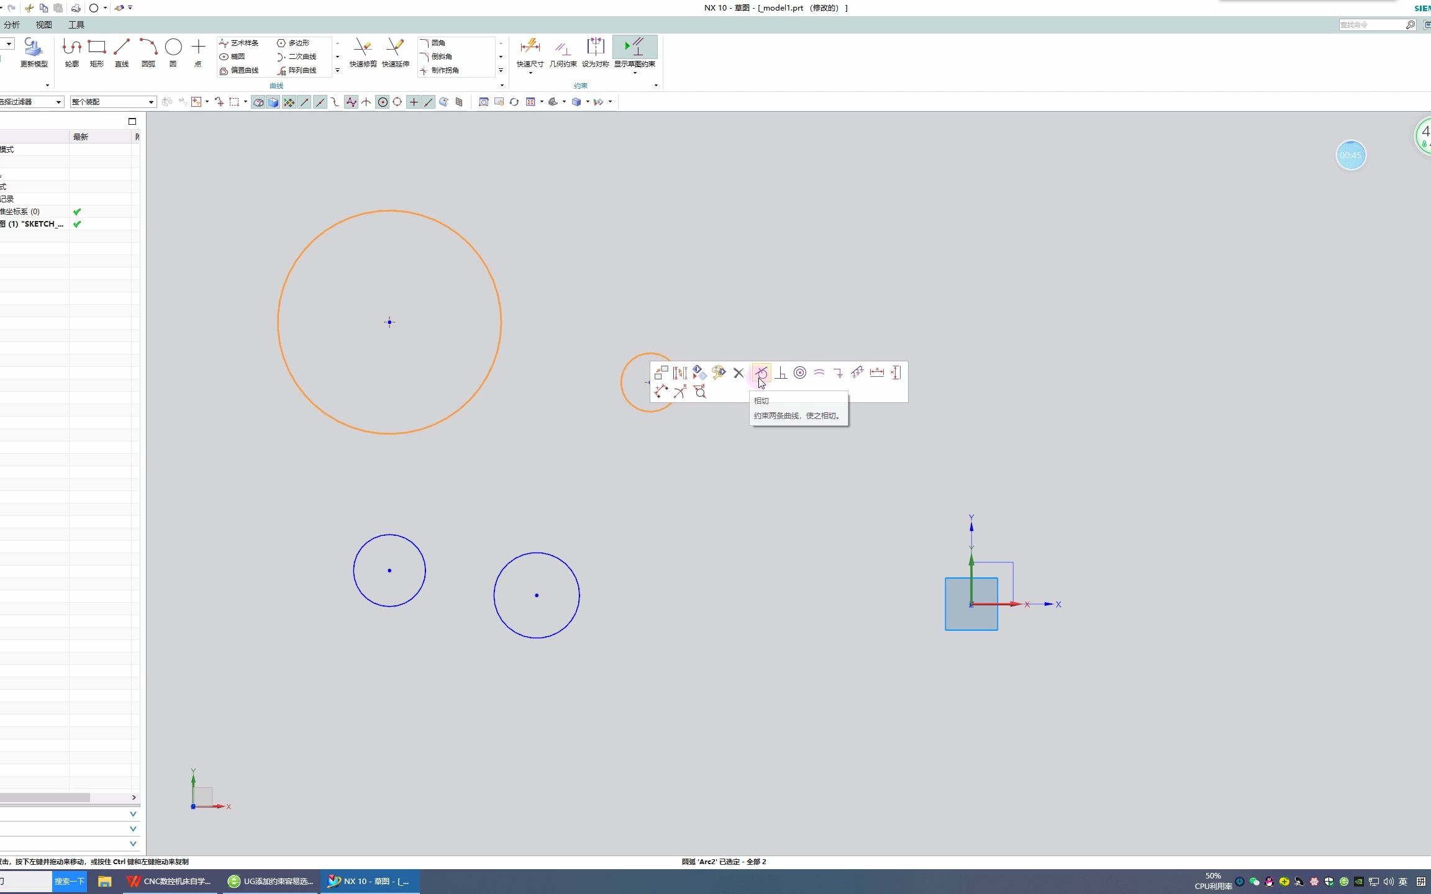Open the 工具 (Tools) menu tab
This screenshot has width=1431, height=894.
pyautogui.click(x=76, y=25)
